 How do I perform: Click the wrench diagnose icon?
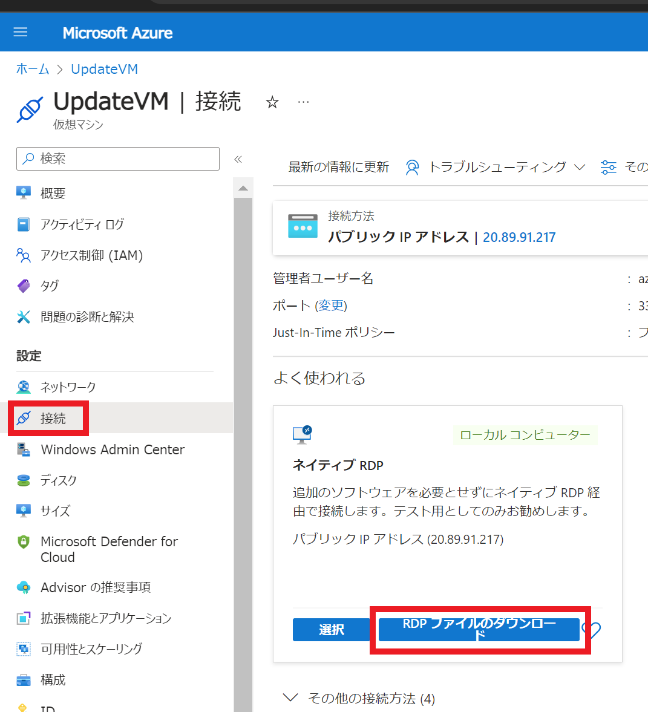pyautogui.click(x=24, y=316)
